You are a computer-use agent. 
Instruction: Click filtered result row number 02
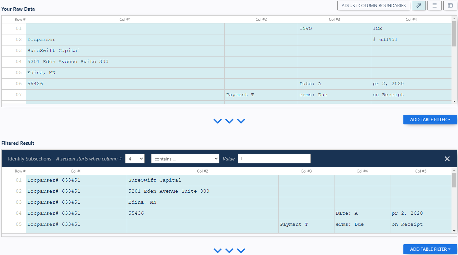19,191
